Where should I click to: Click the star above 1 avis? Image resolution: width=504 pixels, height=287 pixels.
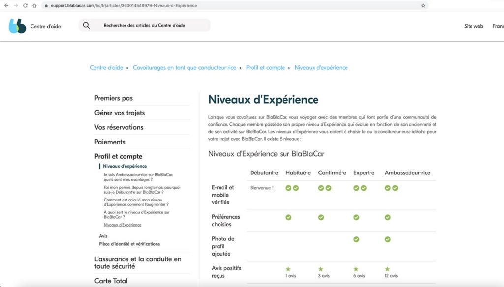pos(288,269)
